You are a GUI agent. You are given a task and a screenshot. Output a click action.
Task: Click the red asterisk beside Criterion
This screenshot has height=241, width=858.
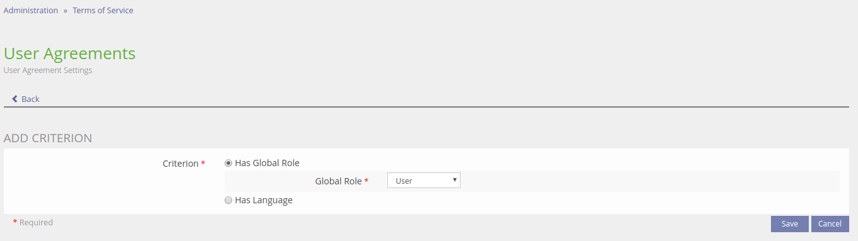coord(203,163)
